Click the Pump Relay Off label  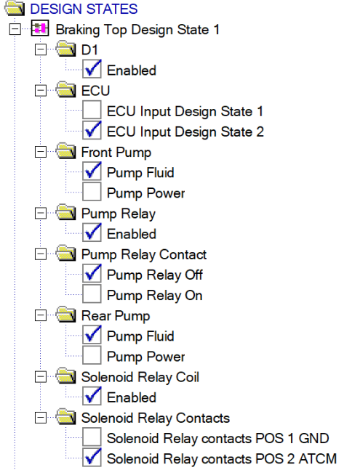coord(155,275)
